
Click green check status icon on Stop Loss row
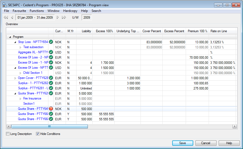[x=51, y=42]
